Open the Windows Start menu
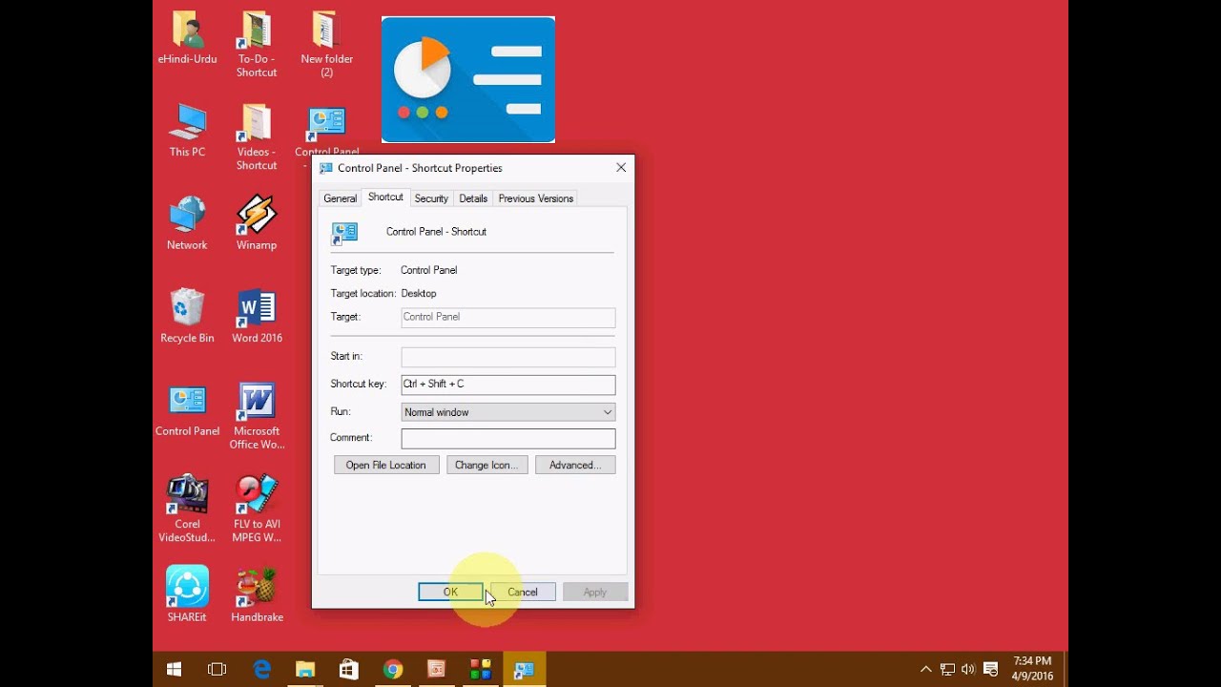 click(174, 670)
